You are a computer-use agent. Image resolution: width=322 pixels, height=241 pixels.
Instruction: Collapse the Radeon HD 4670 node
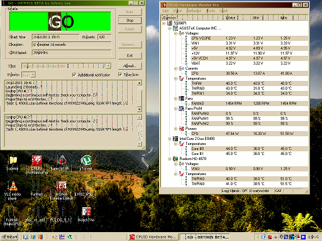point(170,159)
